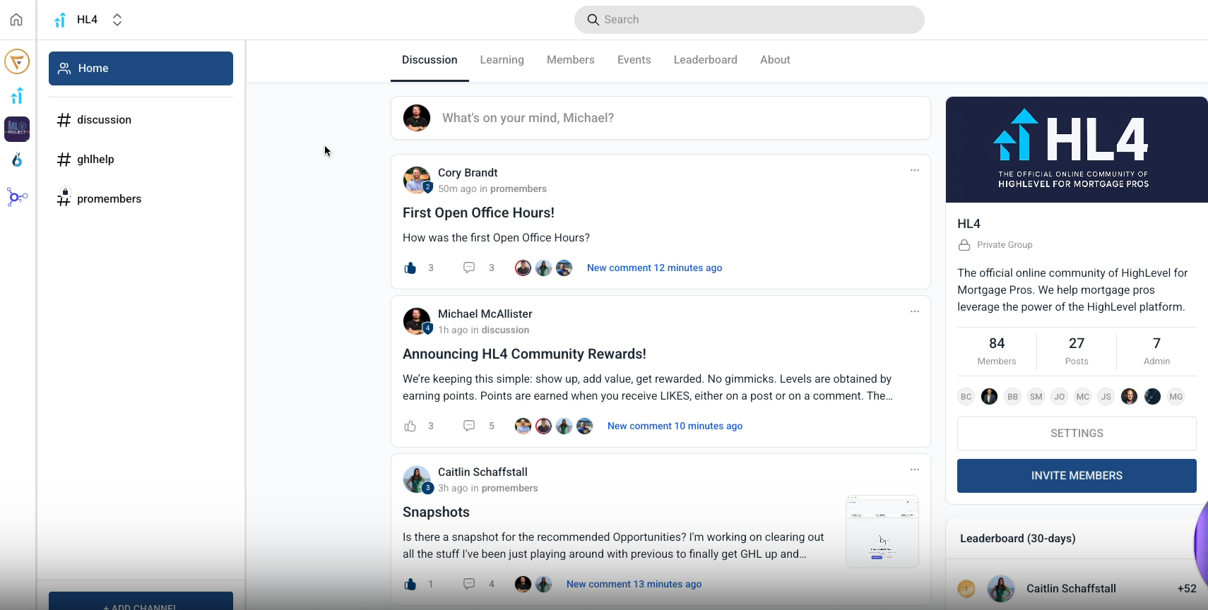Click the "discussion" channel link on Michael's post

(505, 330)
